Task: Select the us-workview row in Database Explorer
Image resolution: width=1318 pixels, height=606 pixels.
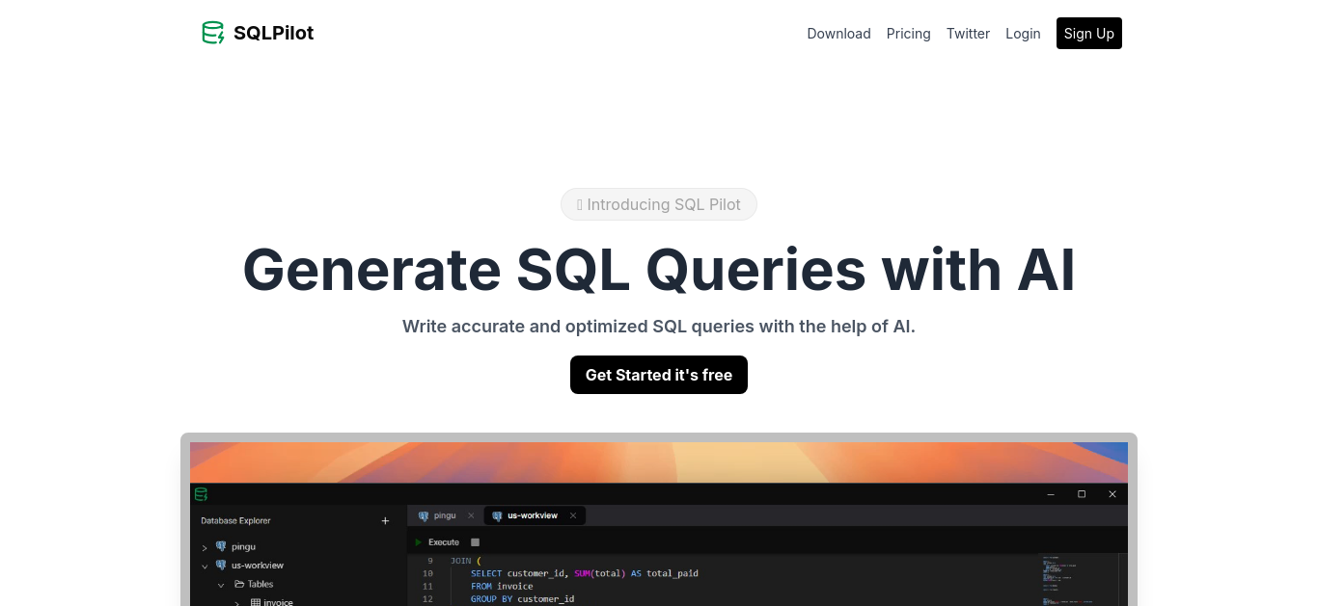Action: [x=297, y=566]
